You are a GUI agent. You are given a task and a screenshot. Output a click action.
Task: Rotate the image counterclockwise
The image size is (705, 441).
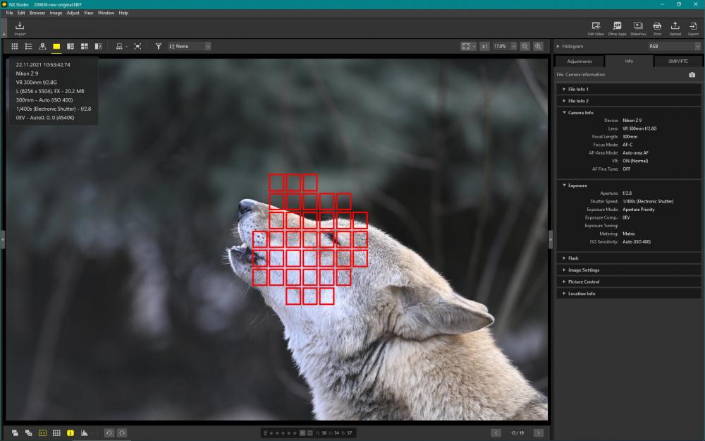pos(109,433)
